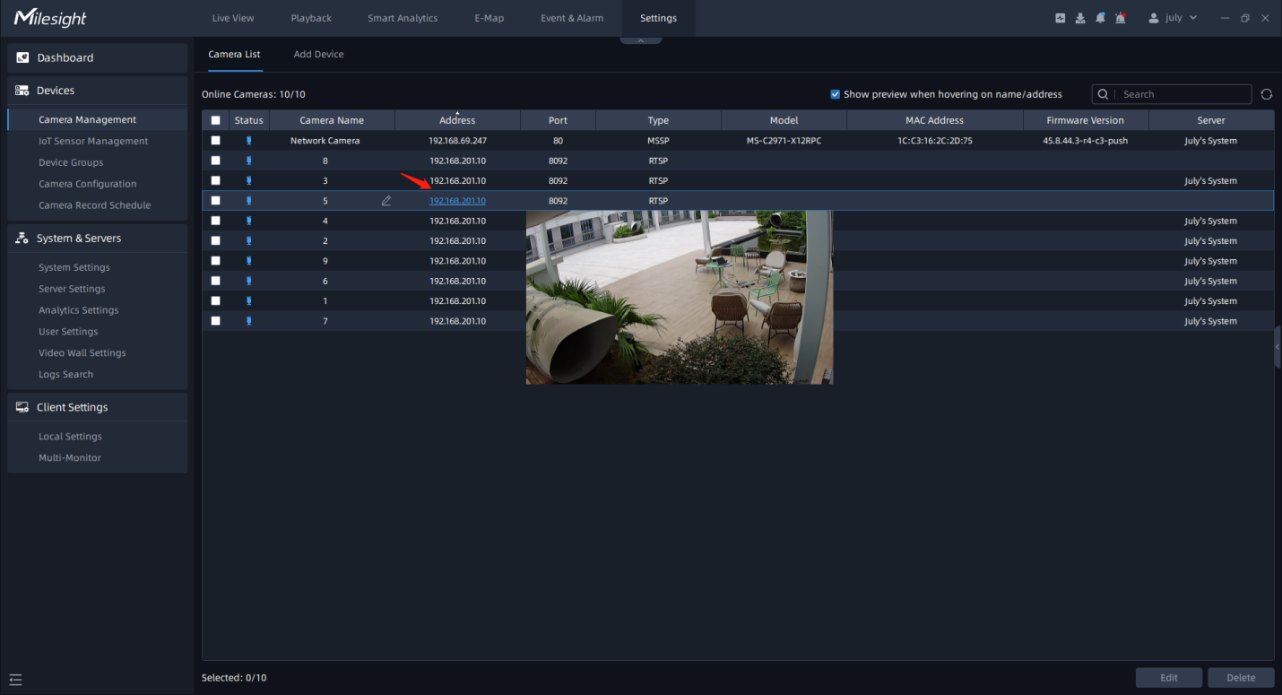Open the download manager icon
This screenshot has width=1282, height=695.
pos(1080,18)
